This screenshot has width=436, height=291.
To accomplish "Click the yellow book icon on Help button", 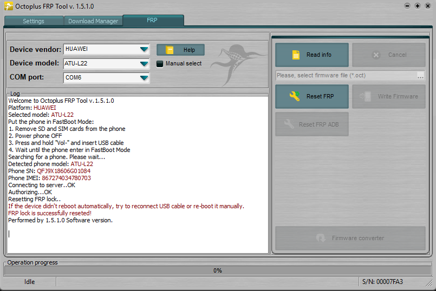I will coord(170,50).
